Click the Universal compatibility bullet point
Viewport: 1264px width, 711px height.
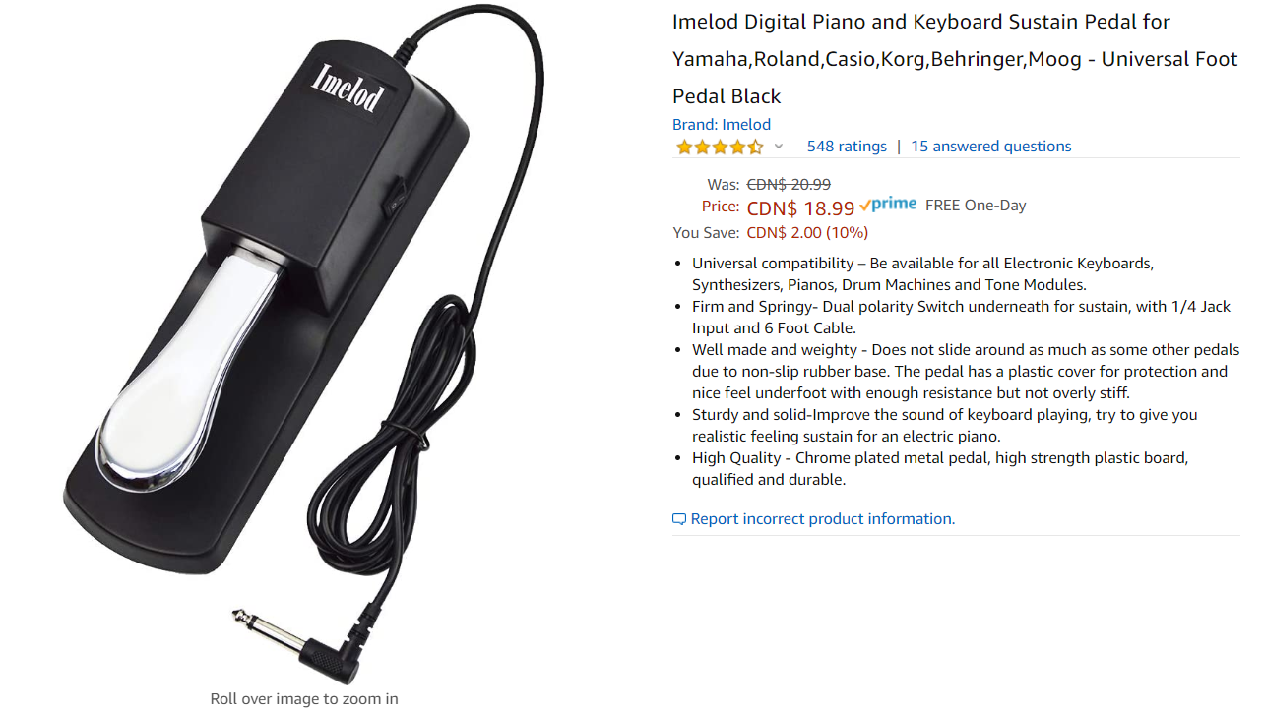[922, 274]
